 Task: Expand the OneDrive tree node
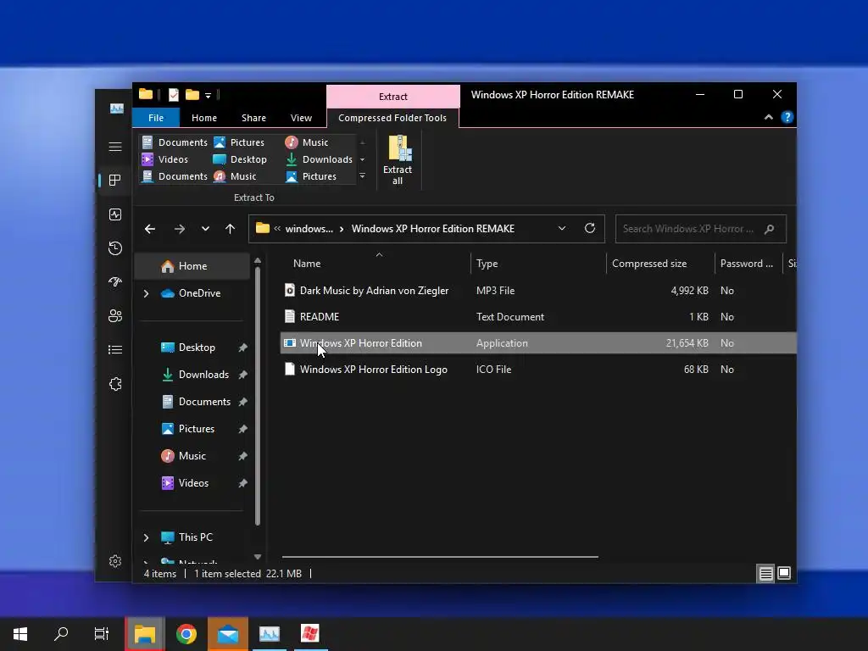tap(146, 293)
